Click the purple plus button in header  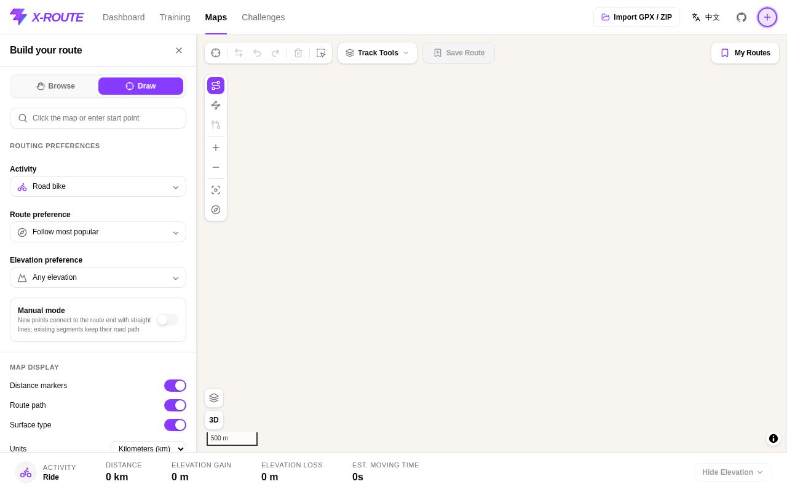pyautogui.click(x=767, y=17)
